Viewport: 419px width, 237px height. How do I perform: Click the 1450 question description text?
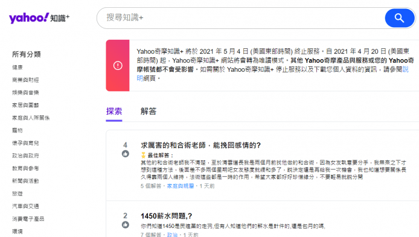[x=233, y=226]
